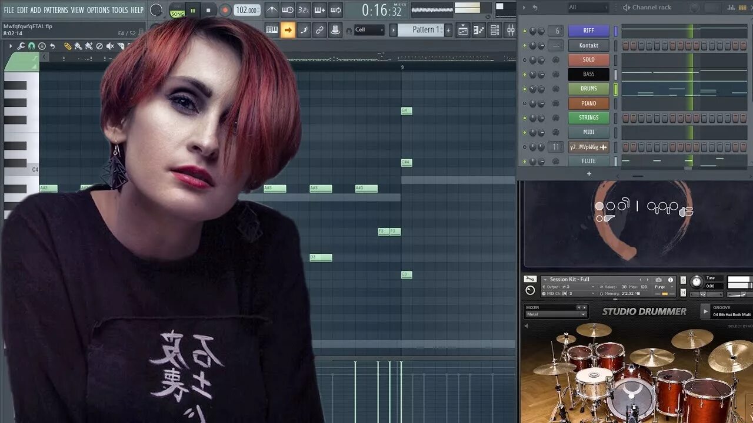
Task: Select the piano roll Draw pencil tool
Action: pos(68,46)
